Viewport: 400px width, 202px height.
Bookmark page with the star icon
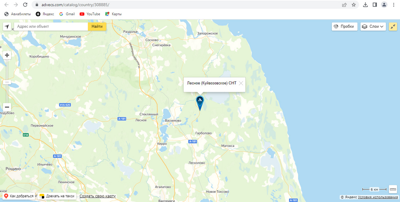pyautogui.click(x=354, y=5)
